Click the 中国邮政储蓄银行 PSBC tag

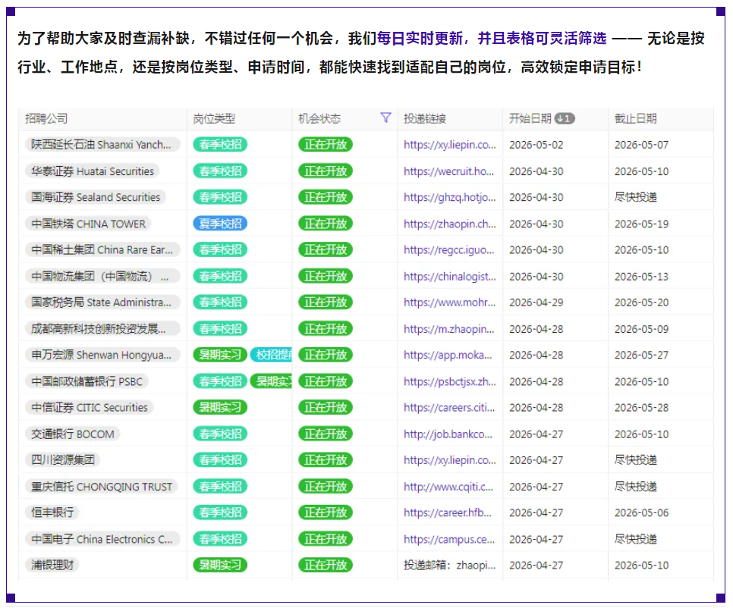[87, 381]
